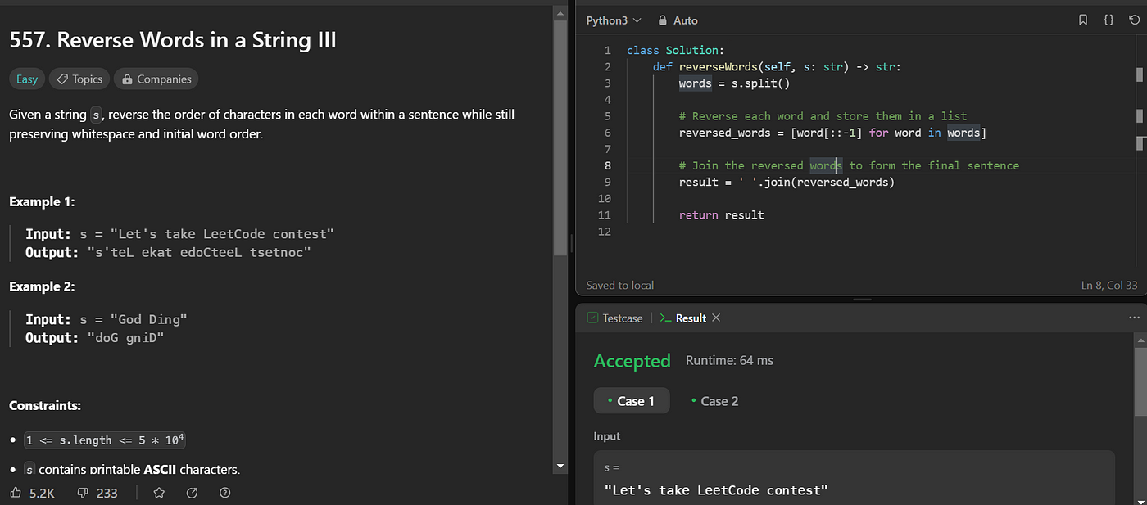
Task: Click the curly braces format code icon
Action: pos(1108,20)
